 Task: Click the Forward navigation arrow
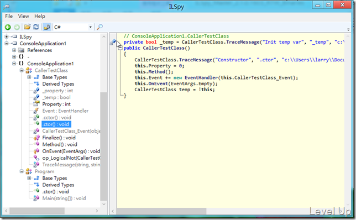[x=17, y=27]
